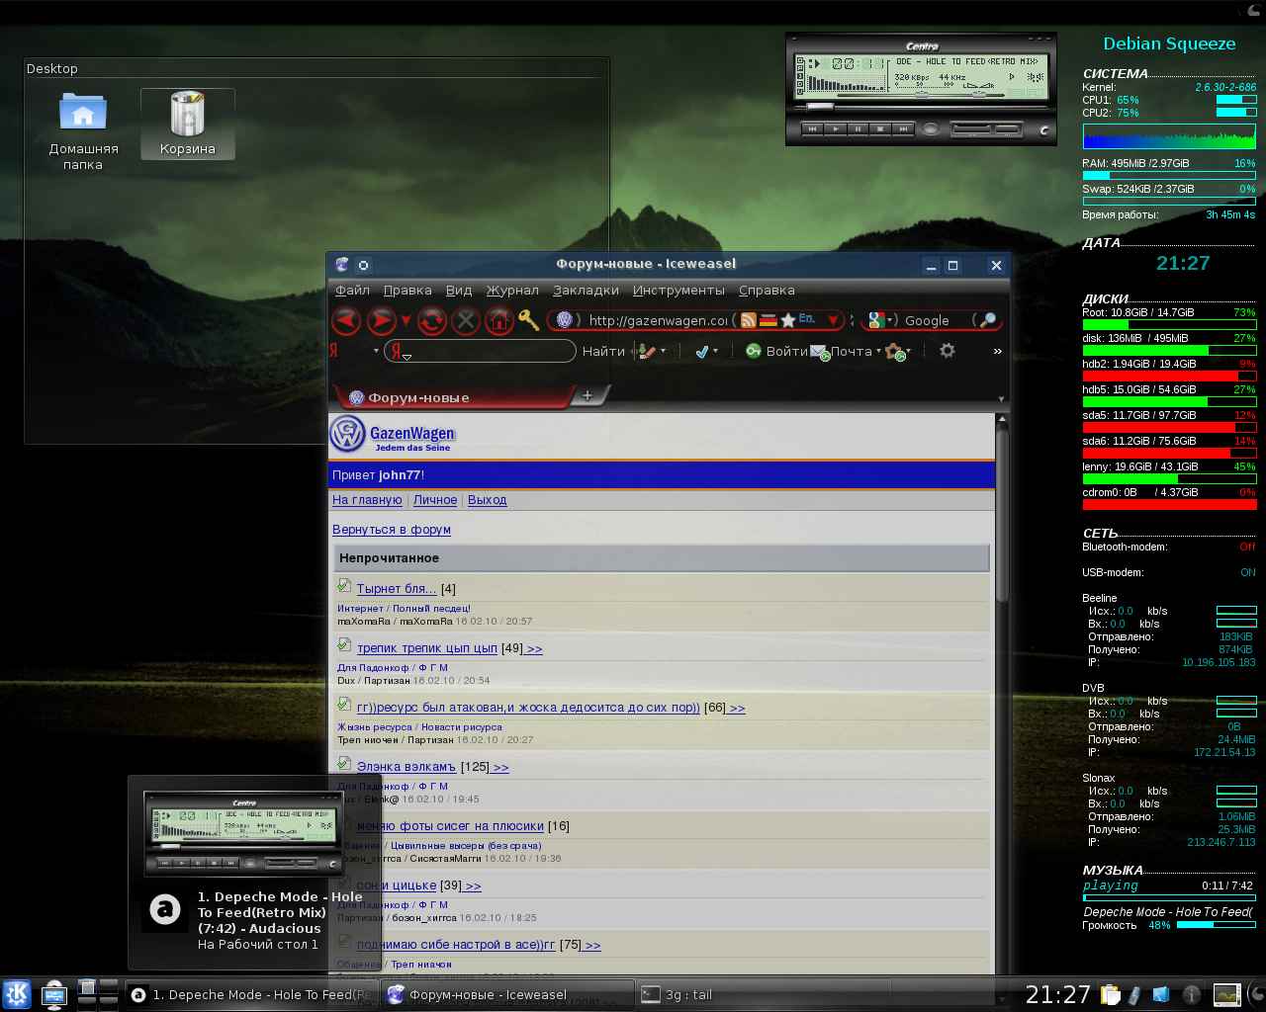The image size is (1266, 1012).
Task: Click the round eject button in Centra player
Action: 931,128
